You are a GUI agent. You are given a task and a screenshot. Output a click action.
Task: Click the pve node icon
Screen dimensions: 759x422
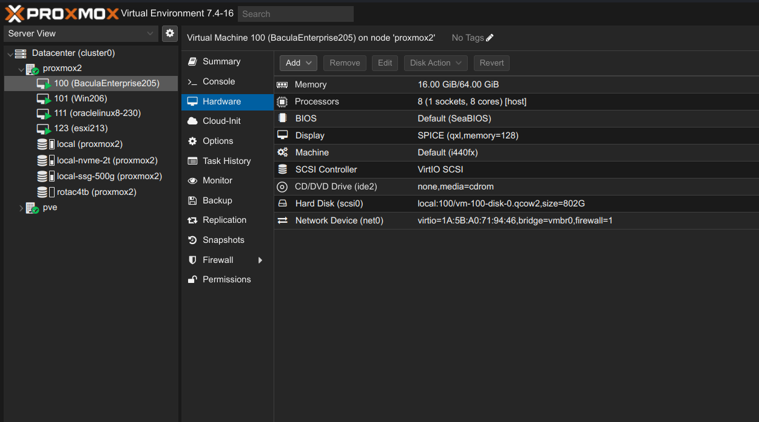pos(32,208)
